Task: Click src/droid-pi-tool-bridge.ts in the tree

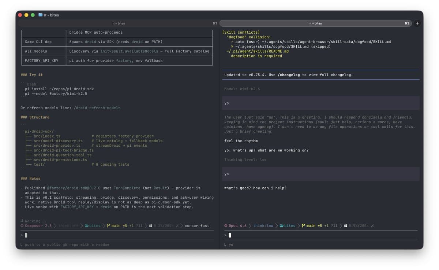Action: [64, 150]
